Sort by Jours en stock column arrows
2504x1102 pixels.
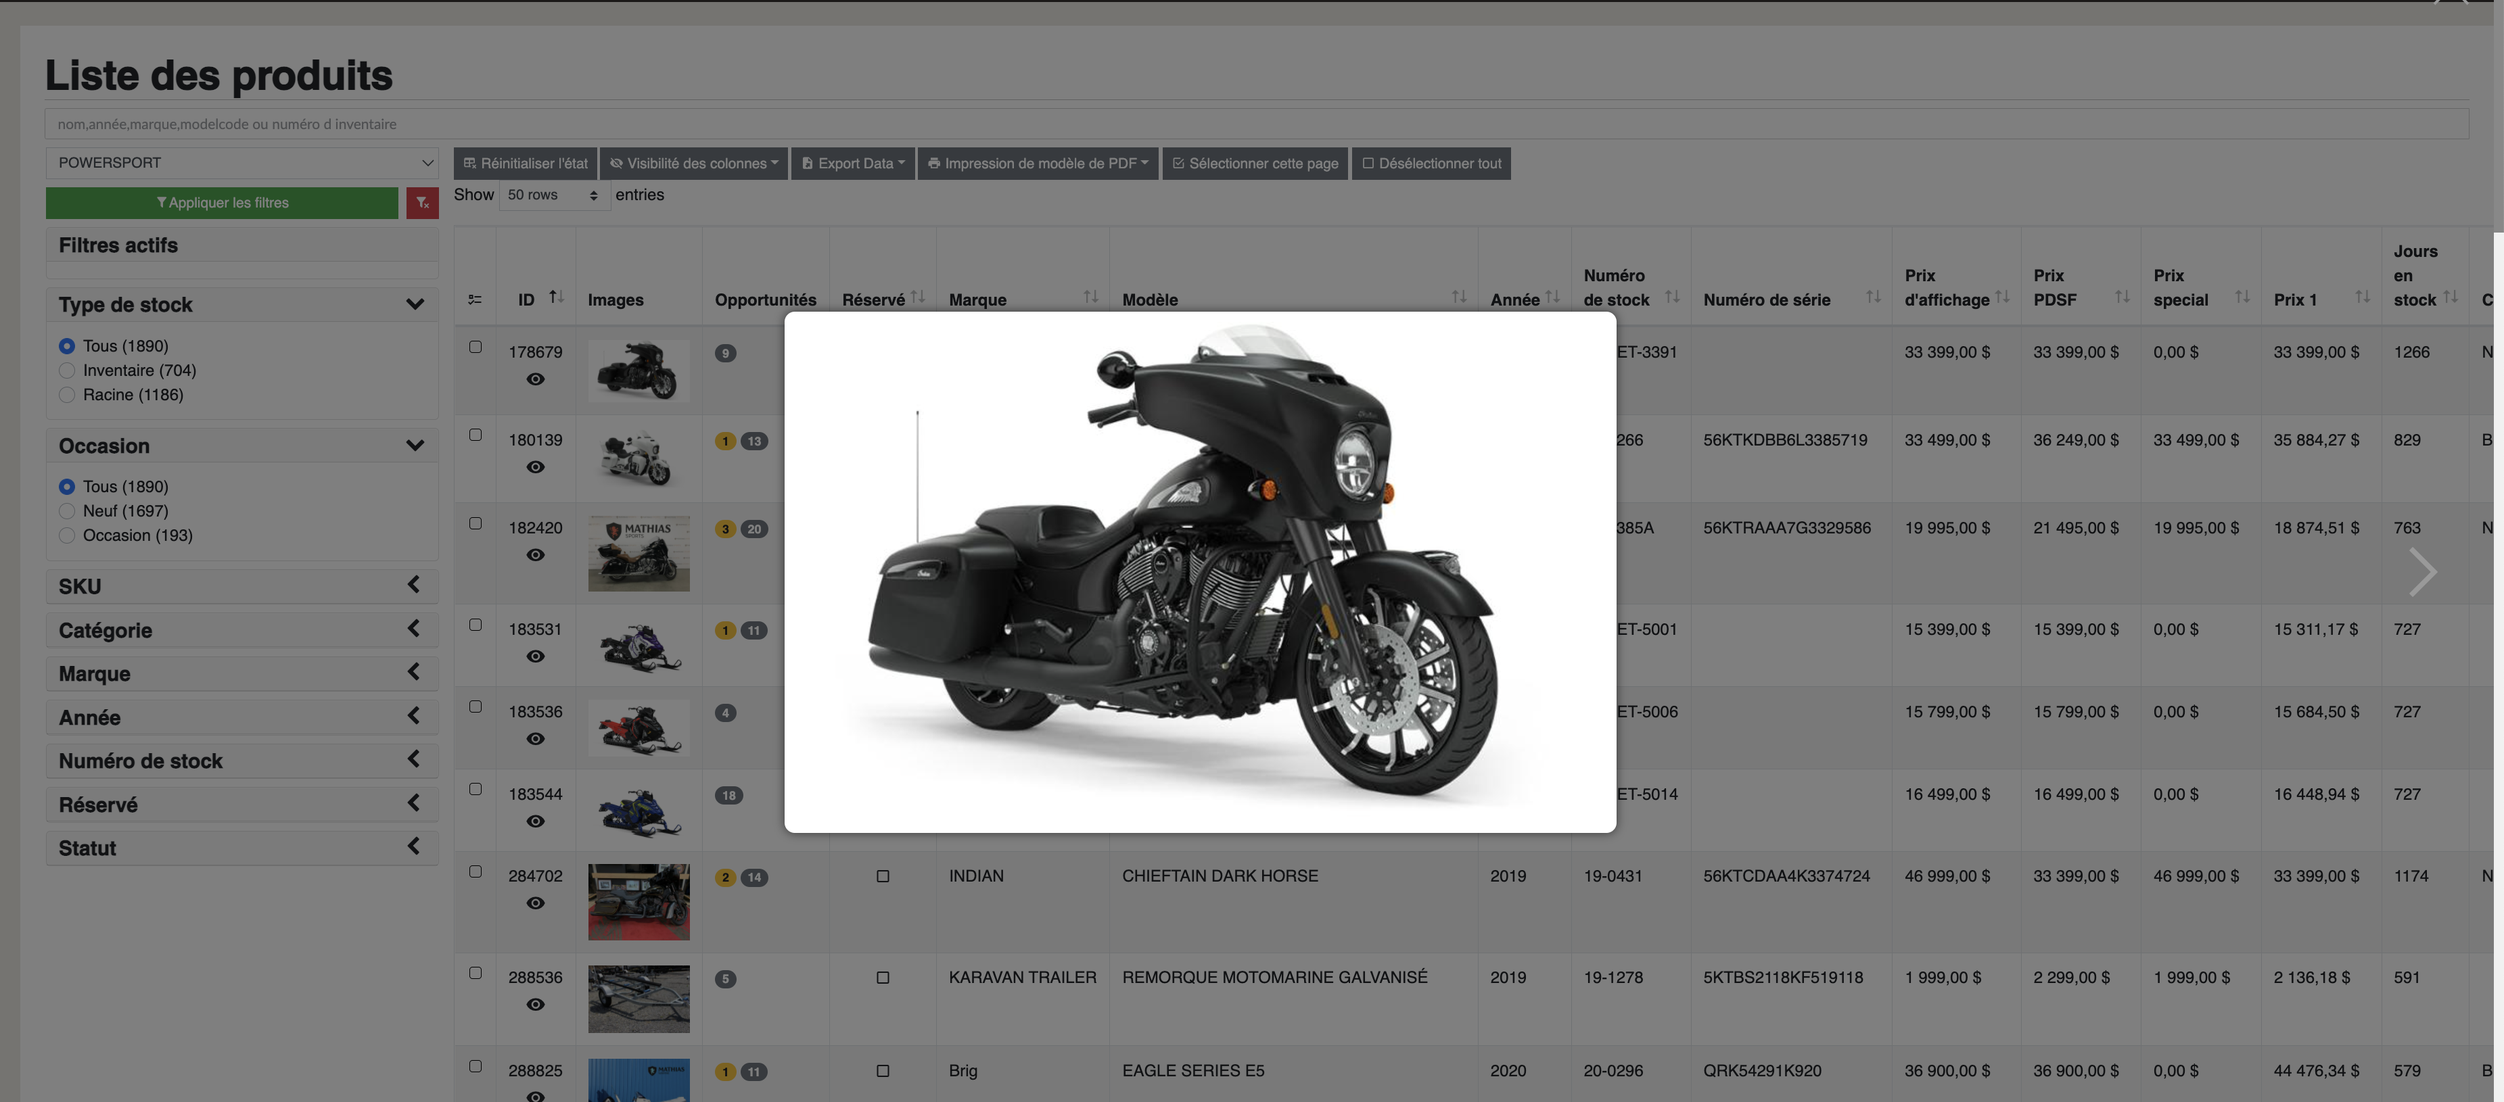(2451, 296)
